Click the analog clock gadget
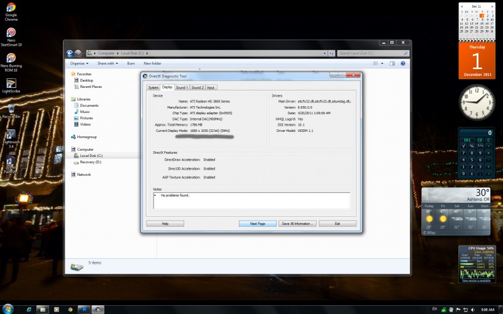Screen dimensions: 503x314 point(477,102)
